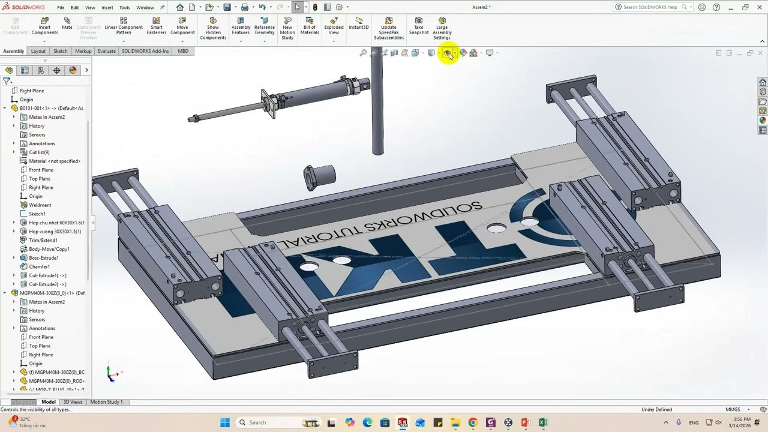Open Large Assembly Settings

point(442,28)
